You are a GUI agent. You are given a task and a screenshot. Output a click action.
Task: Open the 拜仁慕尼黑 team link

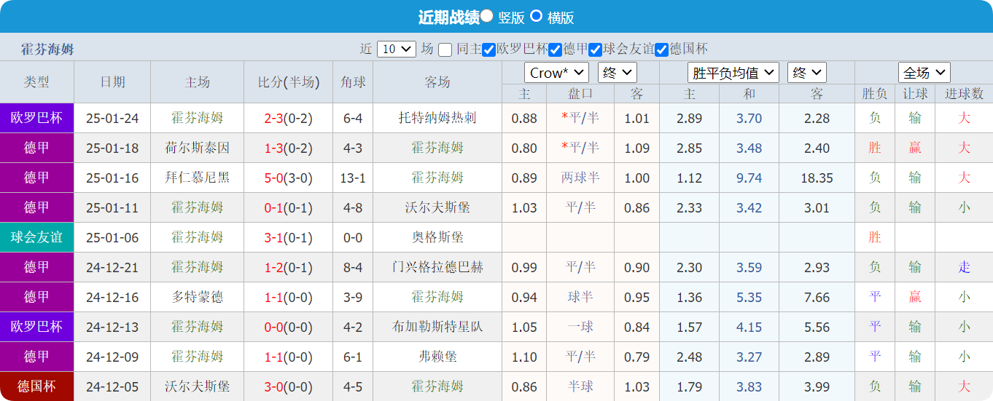coord(197,178)
